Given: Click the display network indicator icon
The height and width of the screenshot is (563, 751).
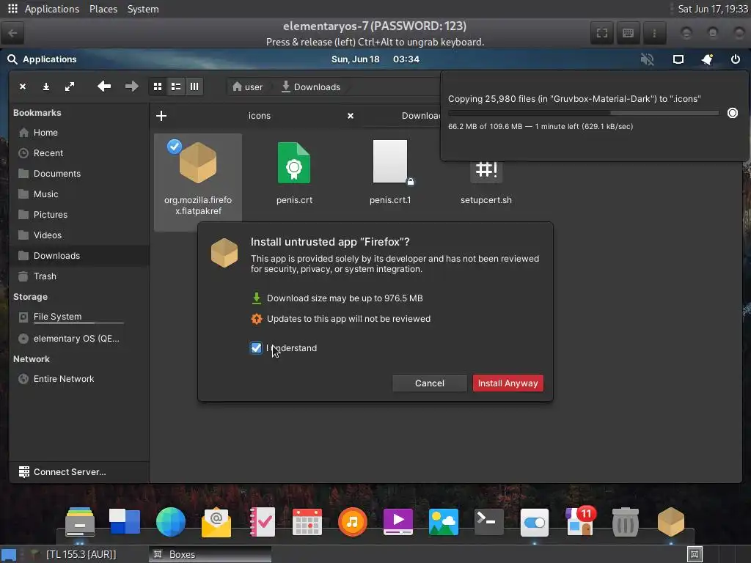Looking at the screenshot, I should click(x=678, y=59).
